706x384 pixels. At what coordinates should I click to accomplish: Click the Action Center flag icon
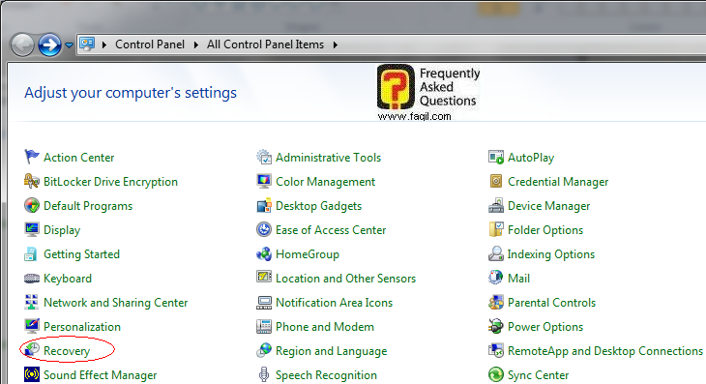tap(32, 157)
